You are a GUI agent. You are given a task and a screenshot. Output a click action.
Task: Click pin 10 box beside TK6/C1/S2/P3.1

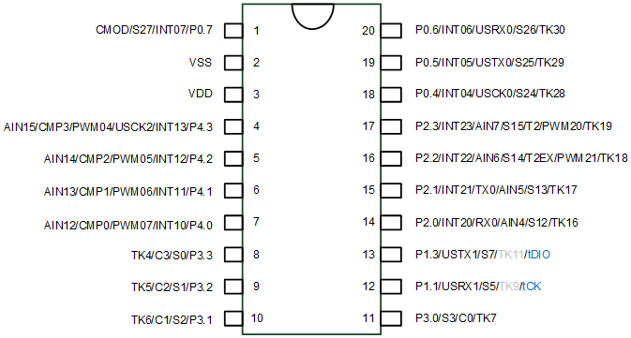233,318
